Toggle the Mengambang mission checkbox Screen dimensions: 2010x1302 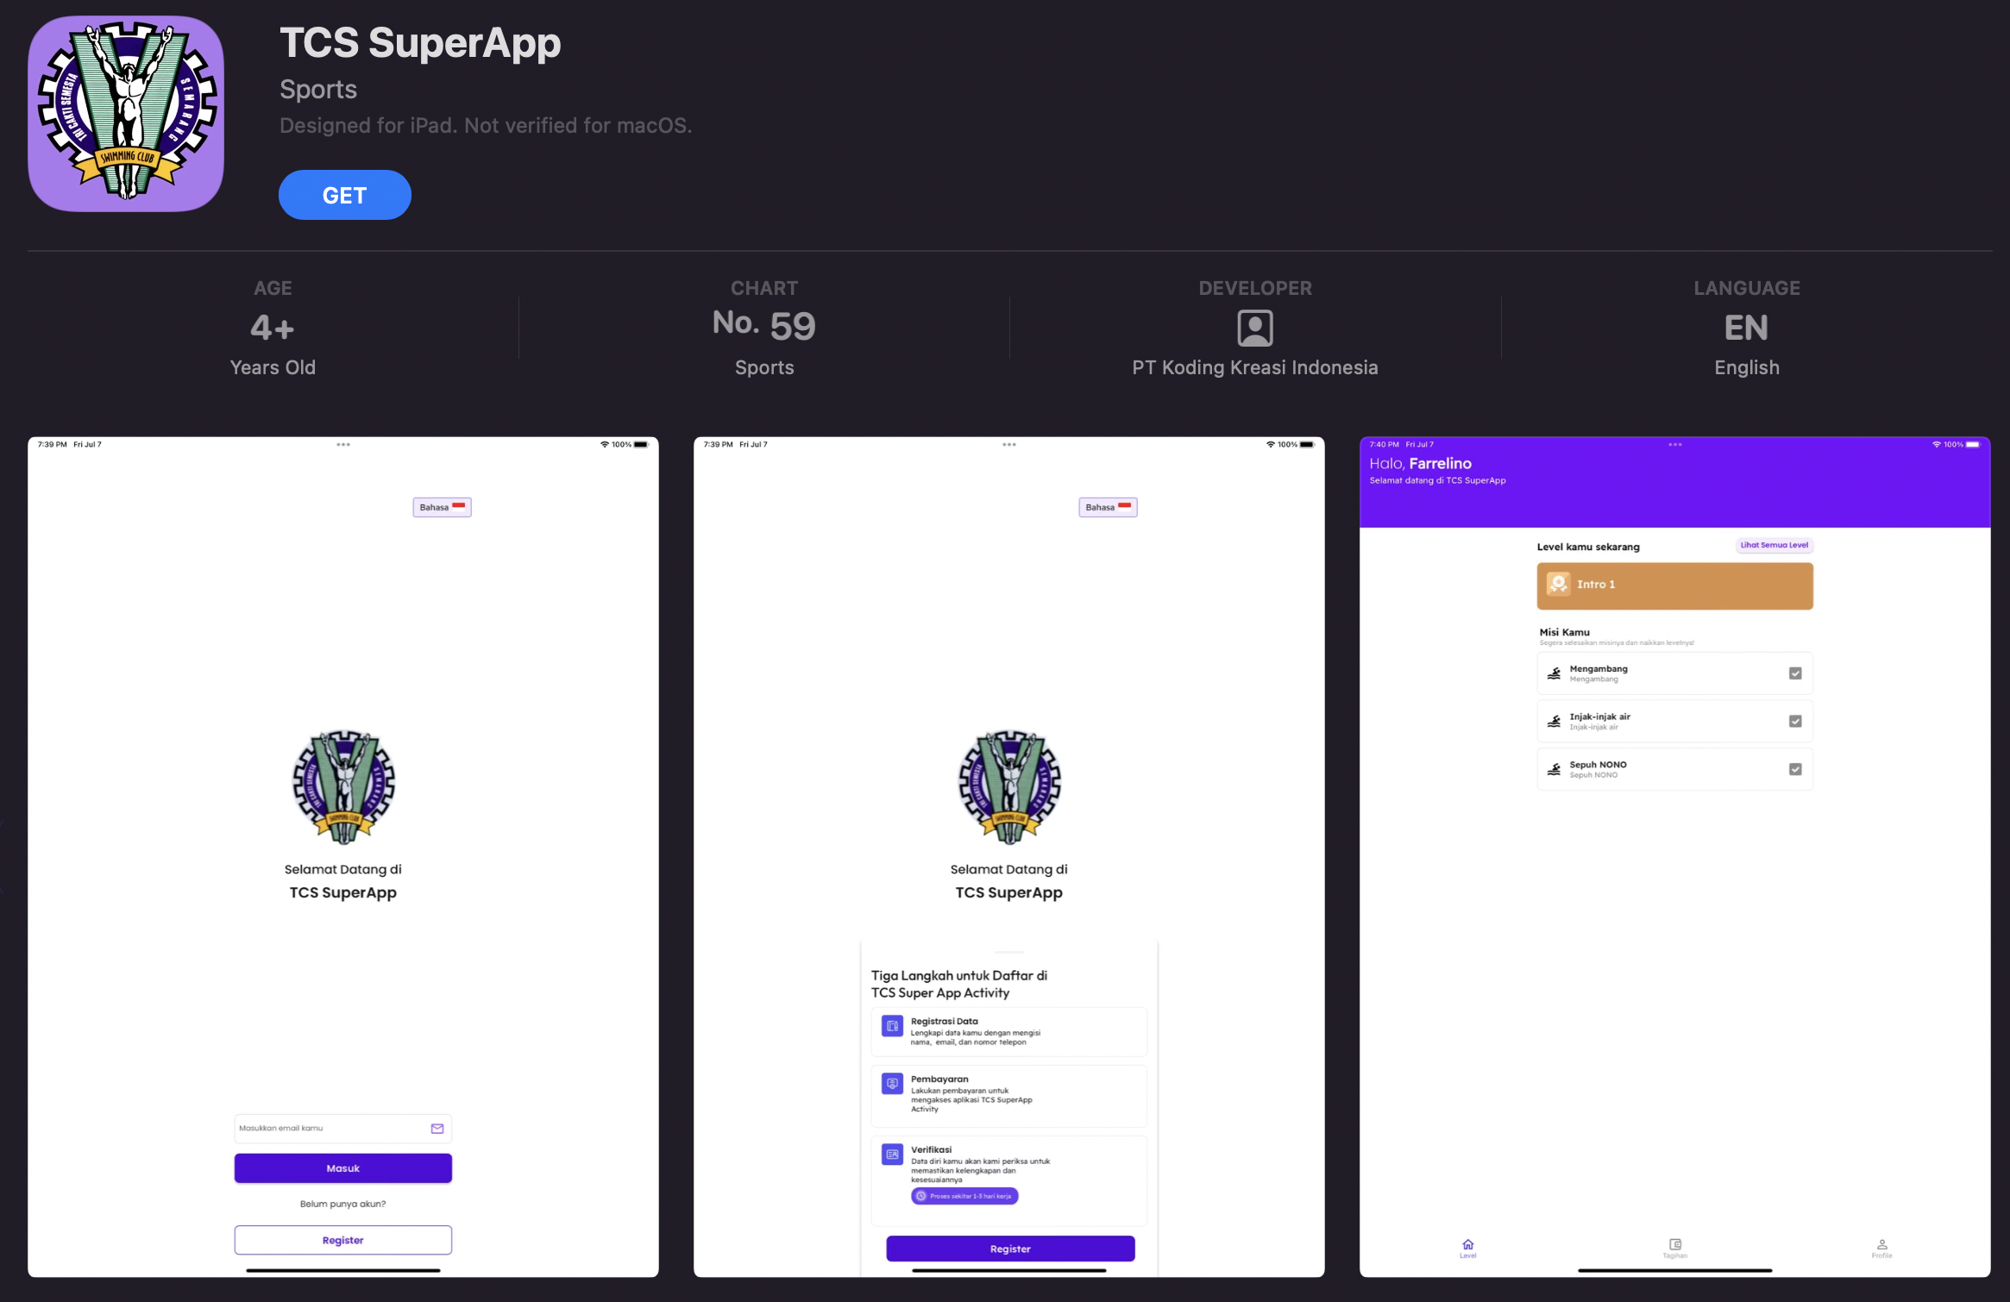pyautogui.click(x=1795, y=673)
